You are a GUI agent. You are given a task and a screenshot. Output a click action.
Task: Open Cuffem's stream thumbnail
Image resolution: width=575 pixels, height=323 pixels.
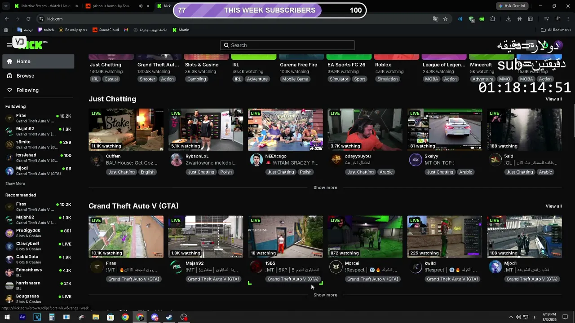coord(126,130)
